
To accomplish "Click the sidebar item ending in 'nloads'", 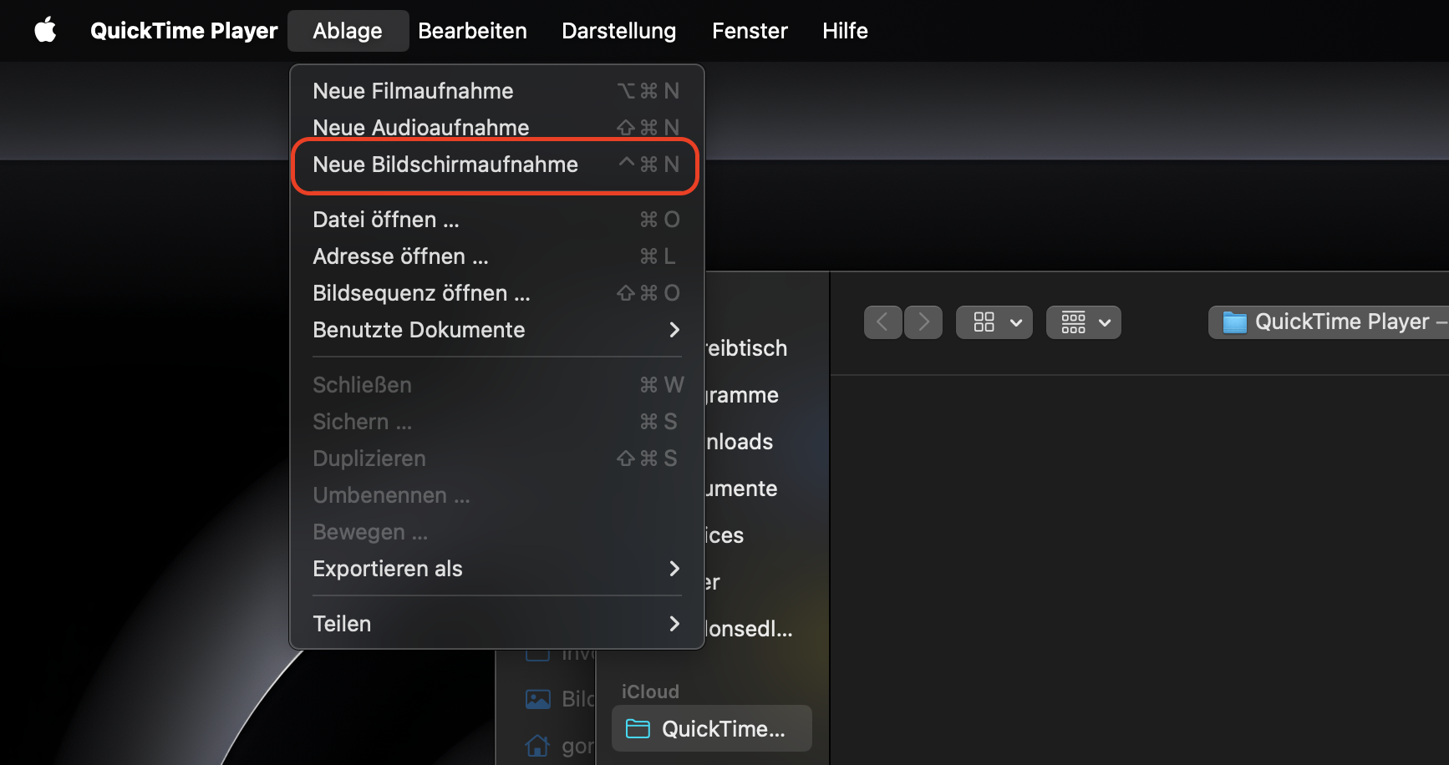I will (x=740, y=442).
